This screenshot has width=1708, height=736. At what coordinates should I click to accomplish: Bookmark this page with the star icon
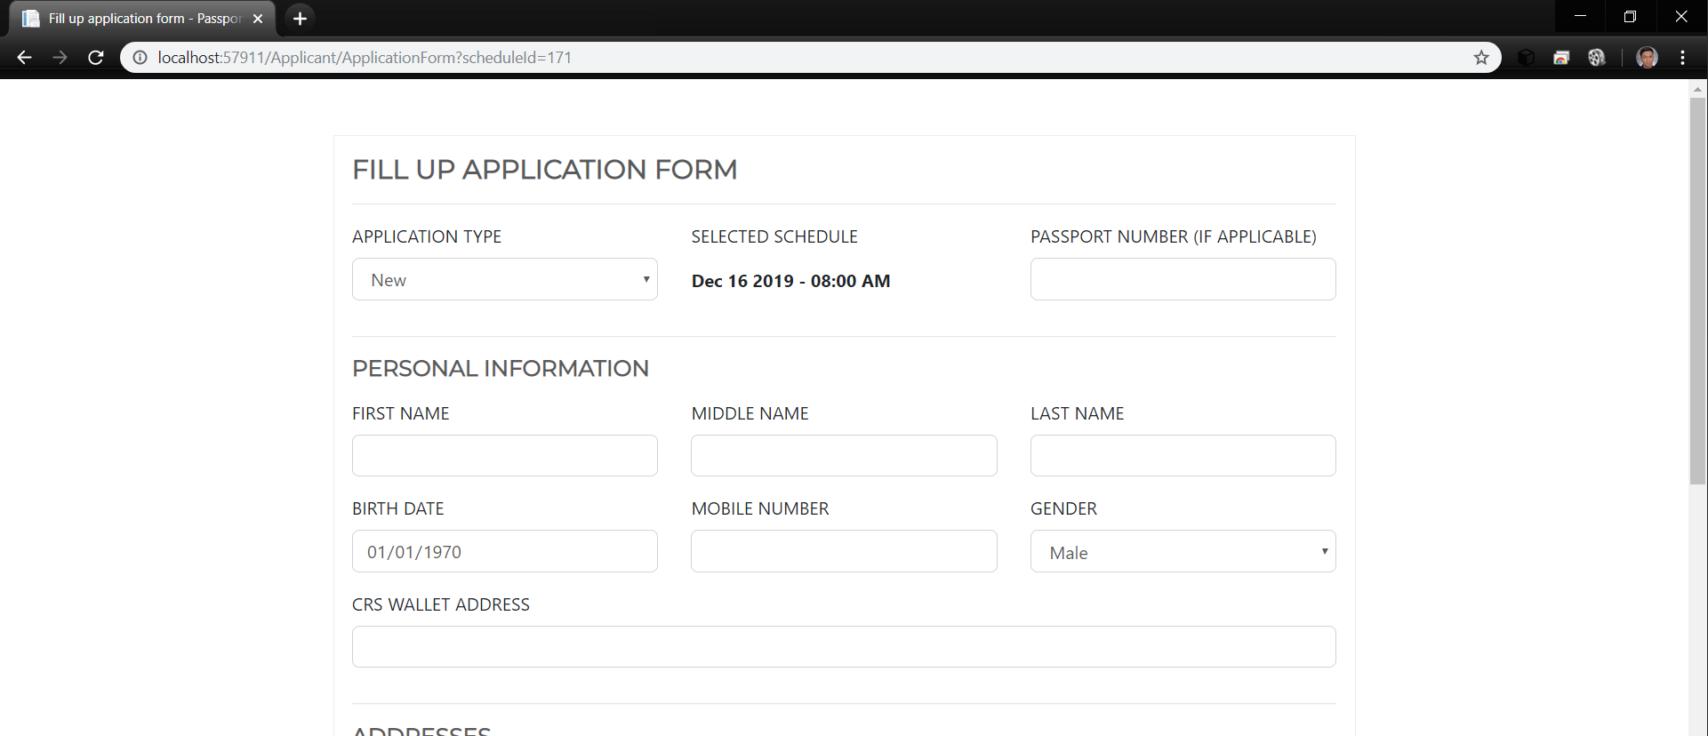(1481, 58)
